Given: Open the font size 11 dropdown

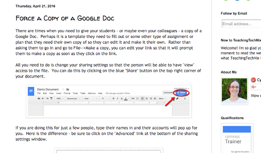Looking at the screenshot, I should [x=106, y=99].
